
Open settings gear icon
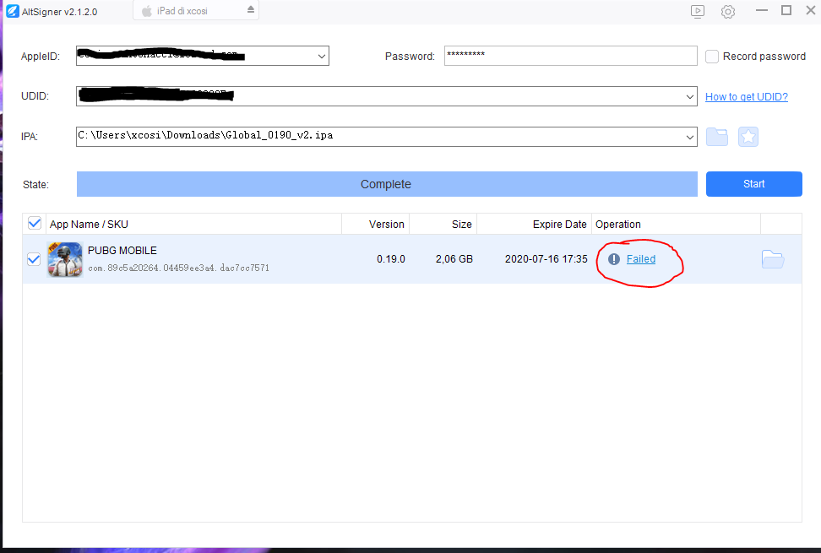pyautogui.click(x=728, y=12)
